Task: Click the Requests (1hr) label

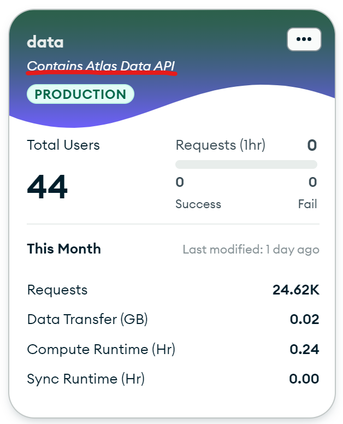Action: 220,145
